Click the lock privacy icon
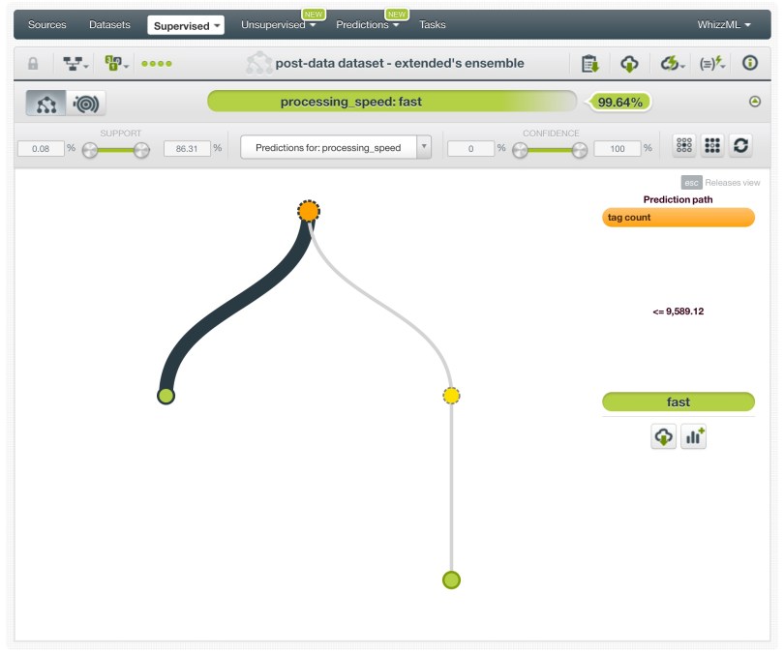 [33, 64]
